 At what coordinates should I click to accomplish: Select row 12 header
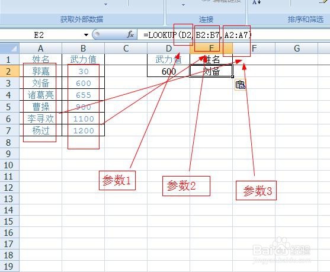[x=9, y=188]
